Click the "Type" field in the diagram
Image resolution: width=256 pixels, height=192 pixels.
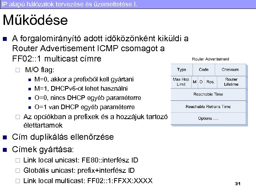coord(182,70)
